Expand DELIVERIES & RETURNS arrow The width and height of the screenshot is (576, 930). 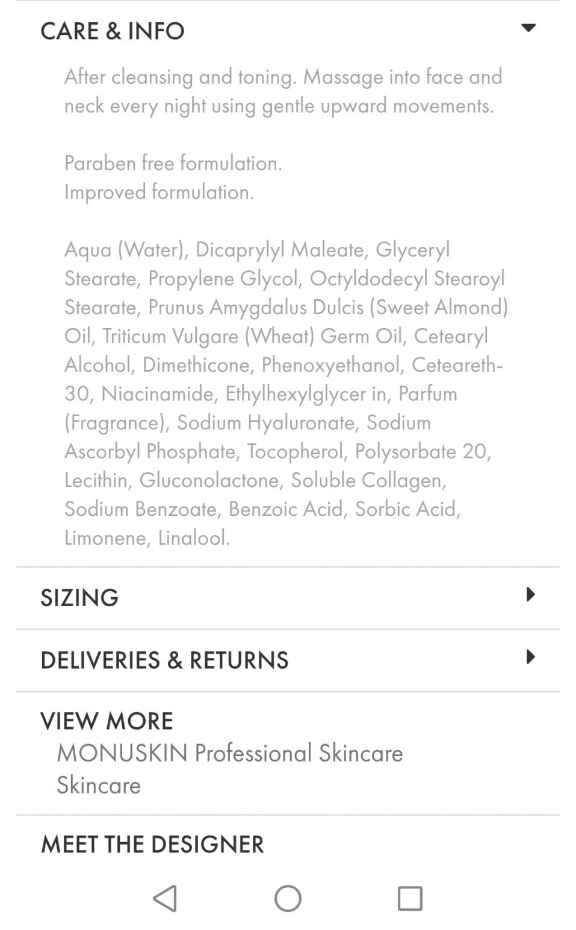[530, 657]
